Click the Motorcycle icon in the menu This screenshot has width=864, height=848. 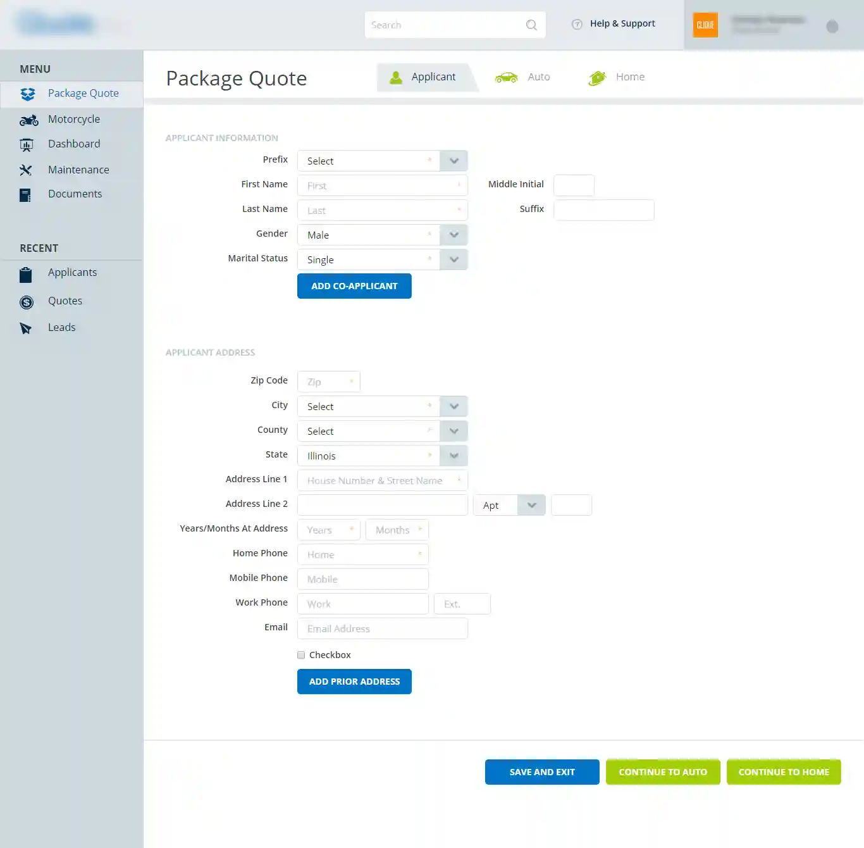point(28,120)
